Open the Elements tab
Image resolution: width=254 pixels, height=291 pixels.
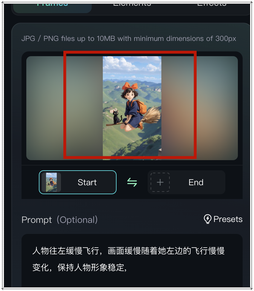click(x=132, y=4)
